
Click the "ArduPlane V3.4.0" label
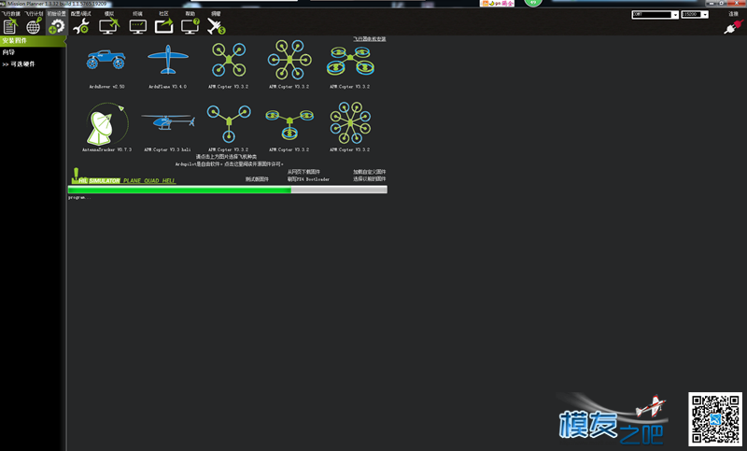pyautogui.click(x=168, y=87)
